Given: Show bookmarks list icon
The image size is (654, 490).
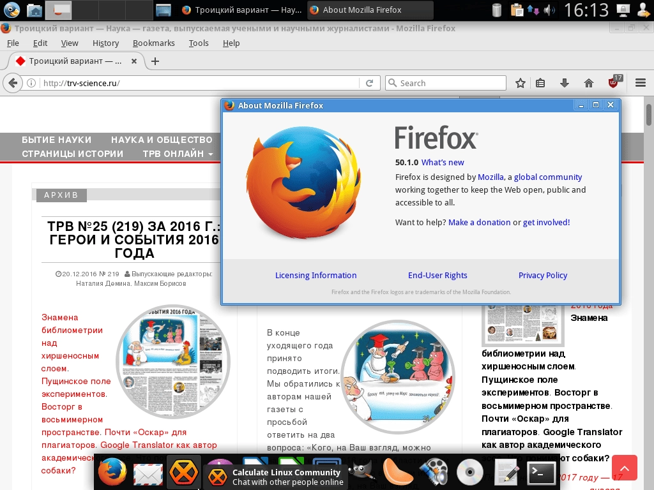Looking at the screenshot, I should click(x=540, y=83).
